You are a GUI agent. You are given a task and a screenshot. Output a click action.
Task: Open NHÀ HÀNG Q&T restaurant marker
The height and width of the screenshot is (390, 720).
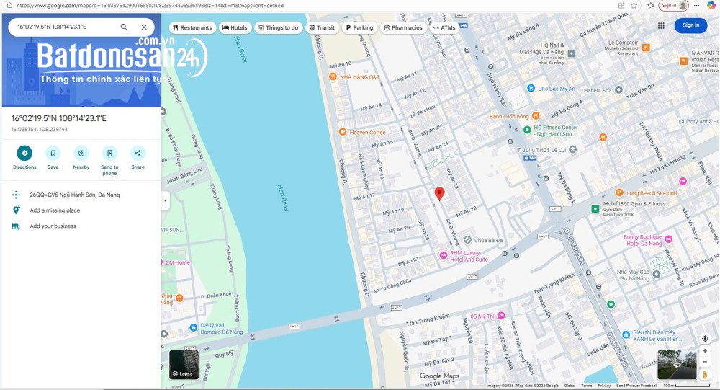[333, 77]
